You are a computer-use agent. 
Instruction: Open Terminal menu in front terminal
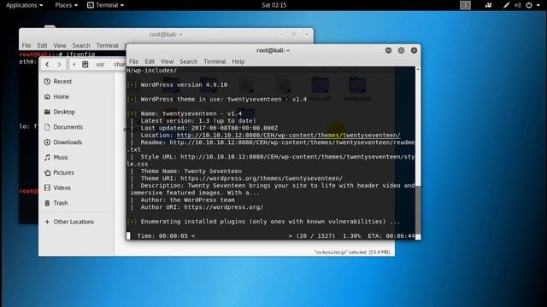point(215,61)
